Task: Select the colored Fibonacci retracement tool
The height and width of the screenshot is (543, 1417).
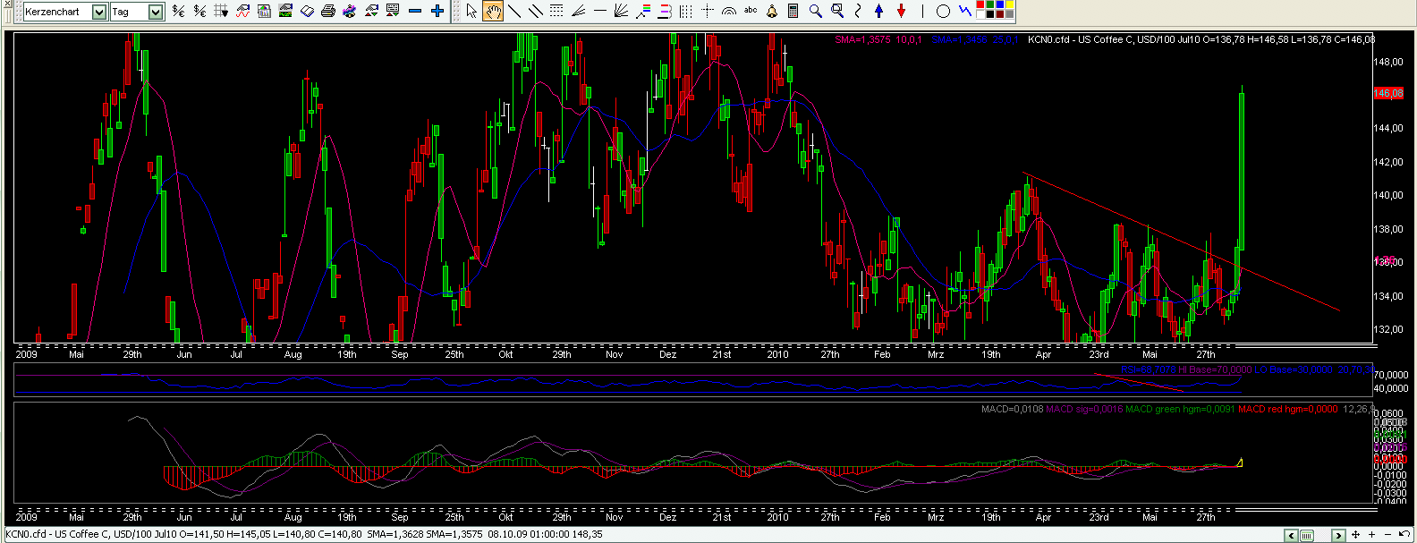Action: pyautogui.click(x=642, y=11)
